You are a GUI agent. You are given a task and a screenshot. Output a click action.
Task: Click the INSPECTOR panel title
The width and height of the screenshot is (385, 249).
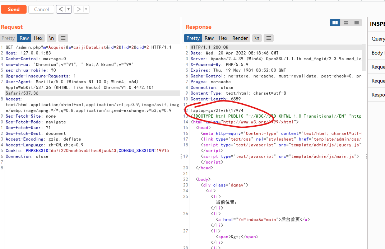377,24
